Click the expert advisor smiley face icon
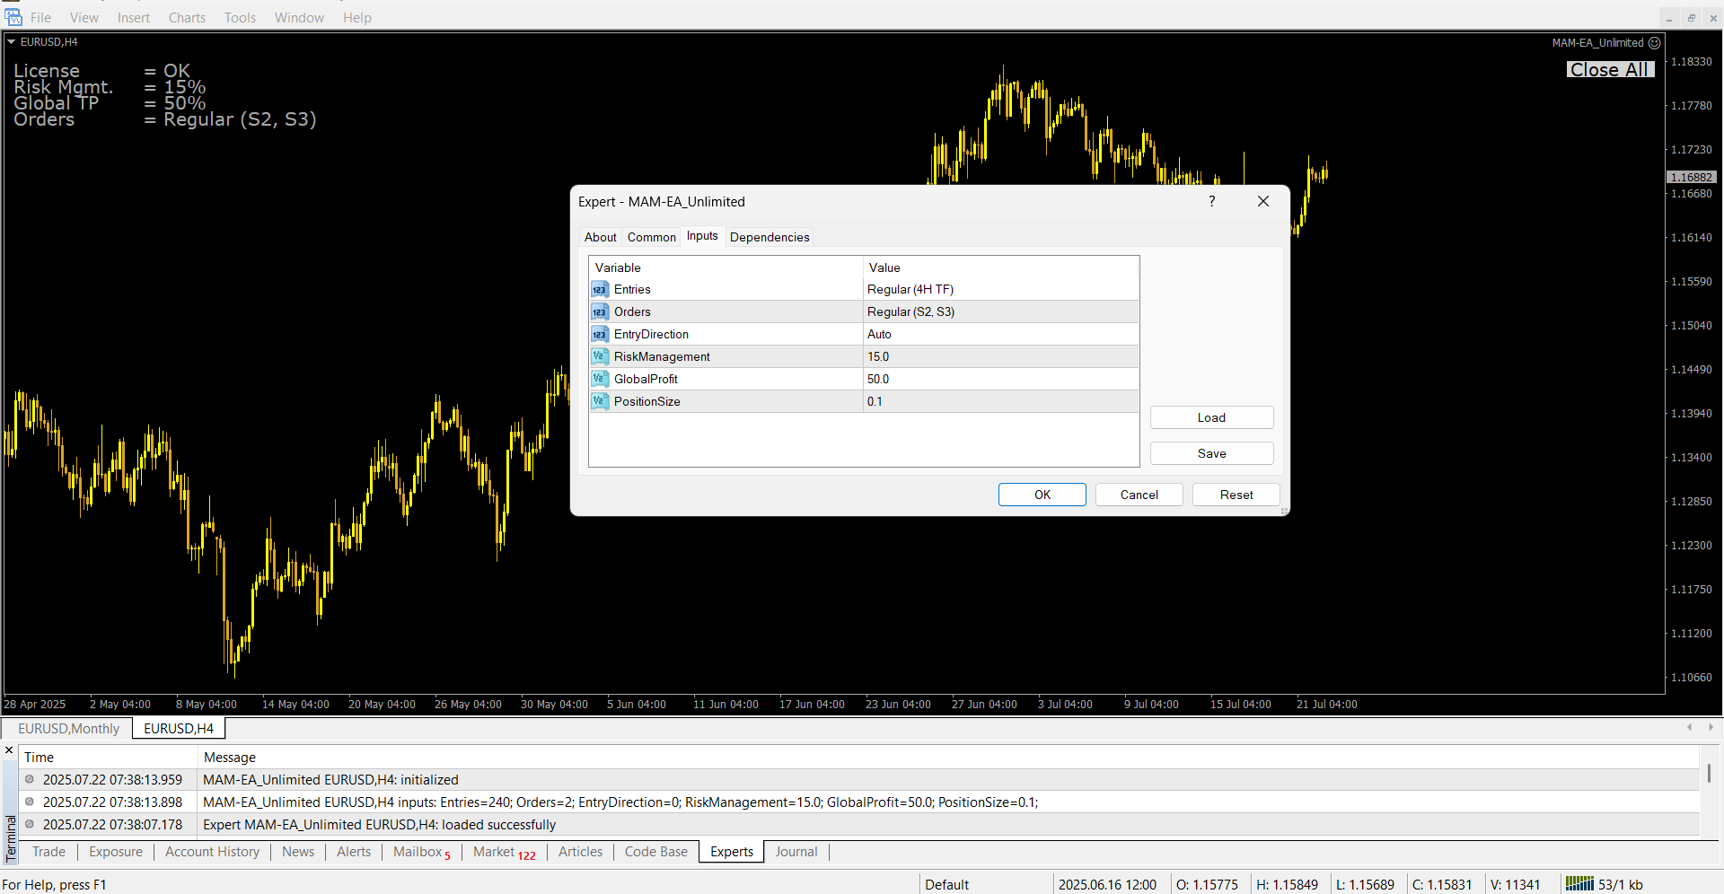Screen dimensions: 1724x894 tap(1655, 43)
